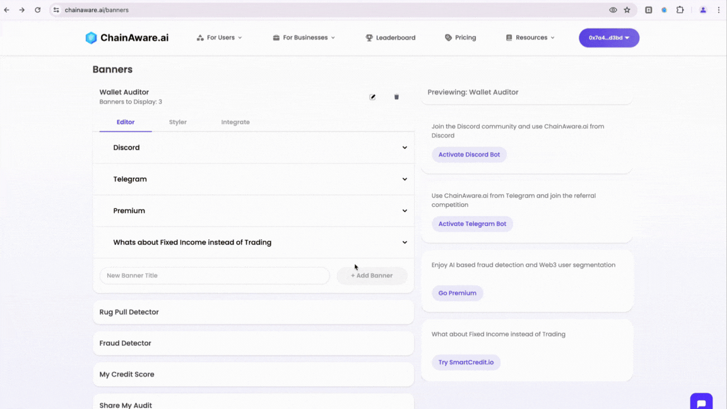Switch to the Styler tab
Screen dimensions: 727x409
[x=177, y=122]
